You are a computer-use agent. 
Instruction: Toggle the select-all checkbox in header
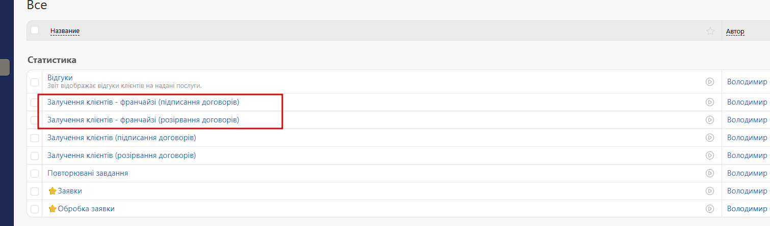tap(35, 30)
